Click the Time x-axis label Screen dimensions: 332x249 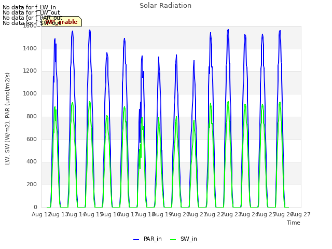(x=293, y=223)
